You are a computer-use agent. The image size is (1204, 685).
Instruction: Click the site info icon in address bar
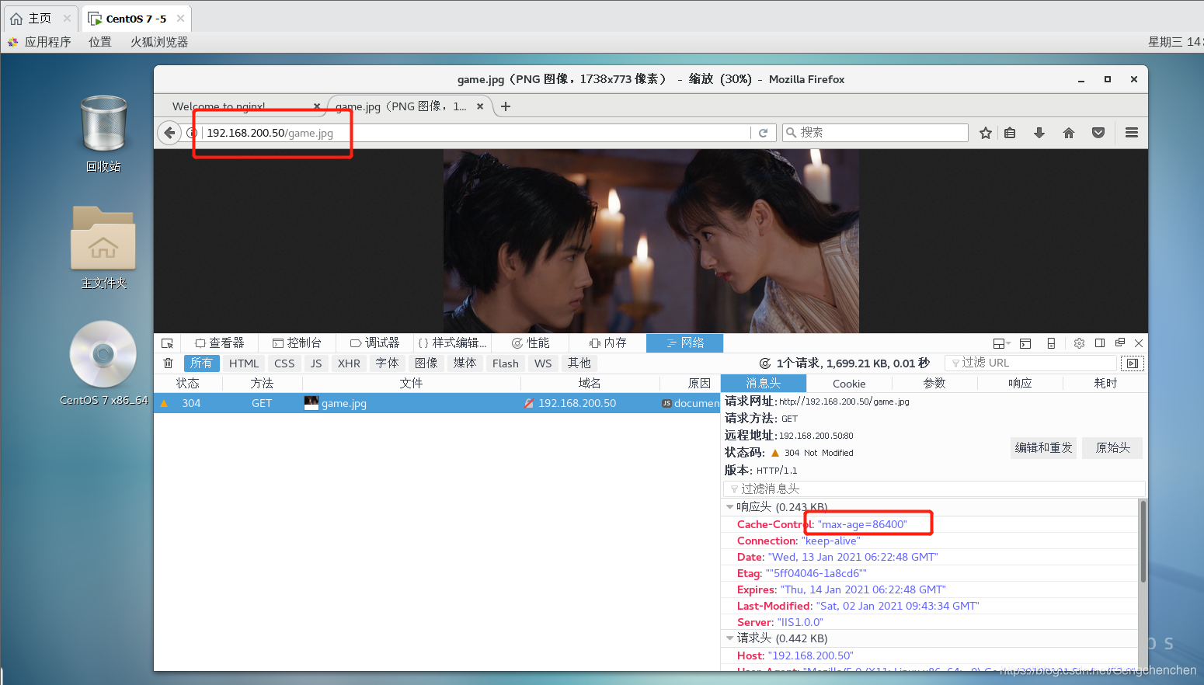[x=192, y=133]
